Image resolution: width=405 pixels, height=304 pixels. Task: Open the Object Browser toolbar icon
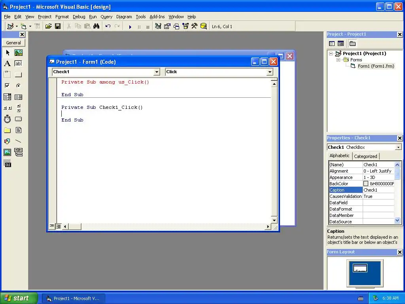(185, 27)
